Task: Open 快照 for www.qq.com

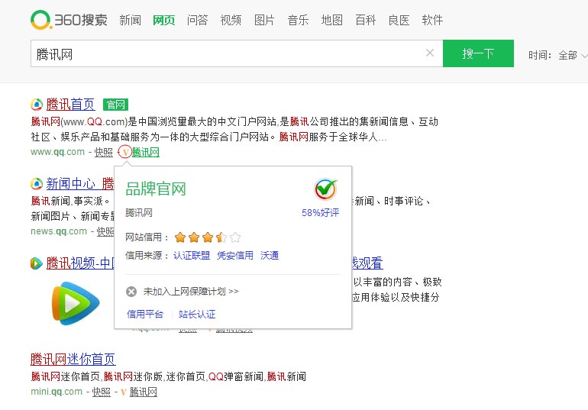Action: click(104, 152)
